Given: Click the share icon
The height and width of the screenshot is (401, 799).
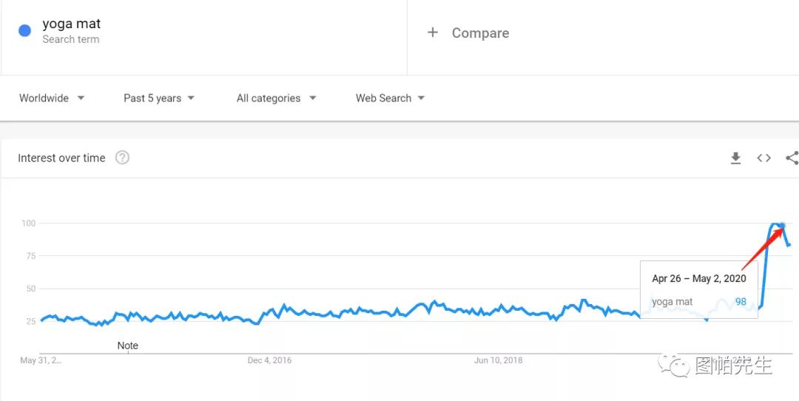Looking at the screenshot, I should 792,158.
